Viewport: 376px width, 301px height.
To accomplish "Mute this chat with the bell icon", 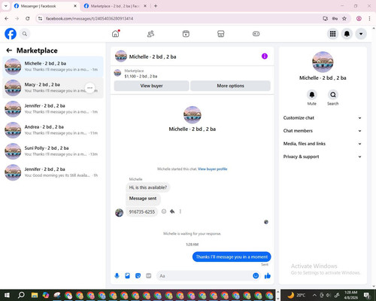I will 312,95.
